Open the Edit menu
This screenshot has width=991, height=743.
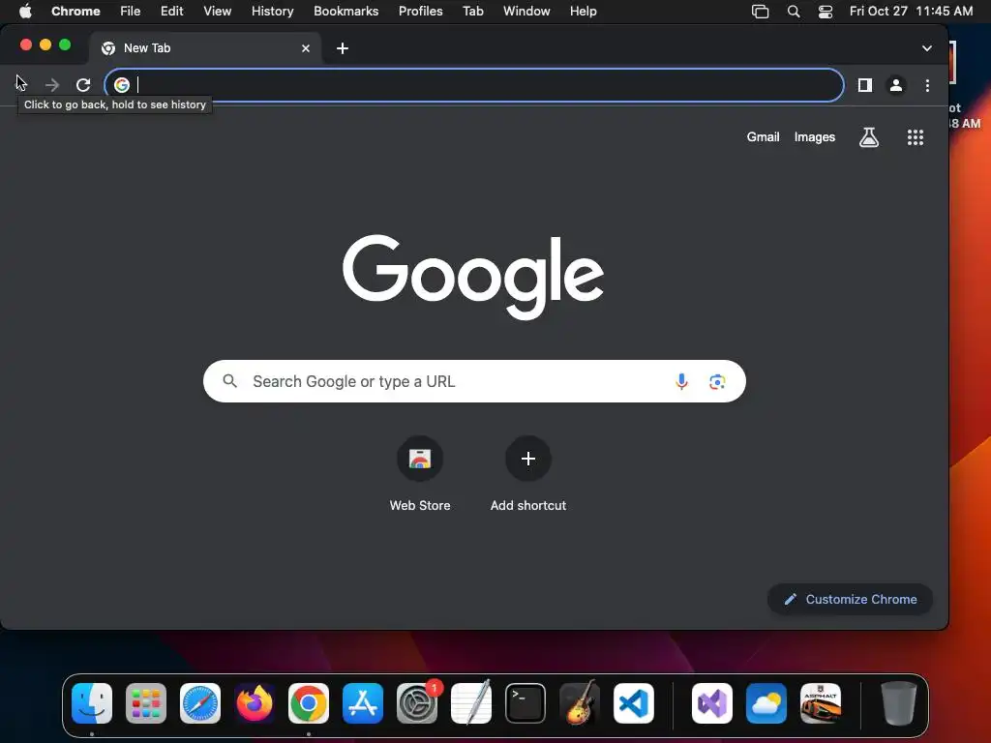click(171, 11)
